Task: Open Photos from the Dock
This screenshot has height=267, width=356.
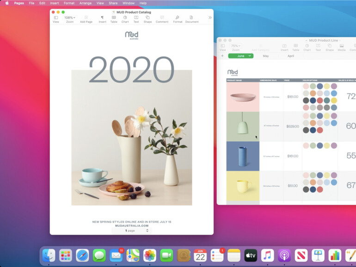Action: tap(150, 255)
